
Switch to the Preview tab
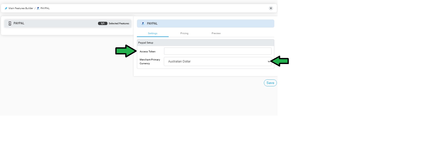click(216, 33)
